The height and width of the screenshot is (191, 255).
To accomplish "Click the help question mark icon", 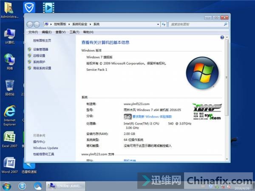I will [222, 37].
